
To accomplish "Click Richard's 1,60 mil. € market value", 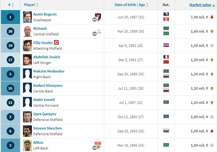I will [x=199, y=31].
